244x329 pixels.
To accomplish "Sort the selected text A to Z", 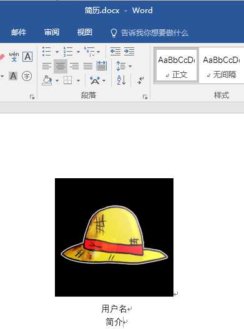I will click(121, 80).
